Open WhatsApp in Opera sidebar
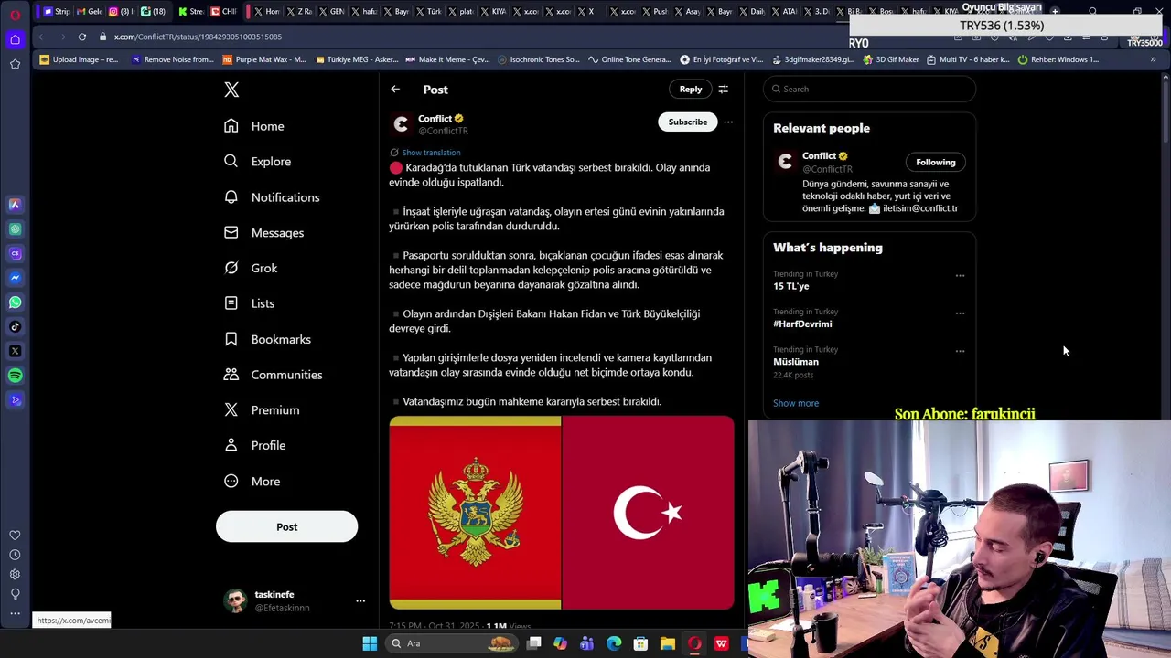The height and width of the screenshot is (658, 1171). pos(15,302)
